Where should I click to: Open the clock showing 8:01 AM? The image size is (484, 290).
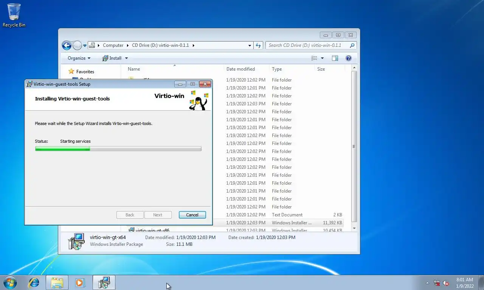tap(465, 283)
